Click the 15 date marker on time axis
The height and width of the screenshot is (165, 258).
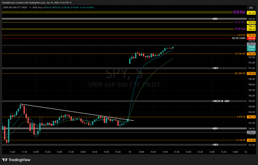point(130,152)
